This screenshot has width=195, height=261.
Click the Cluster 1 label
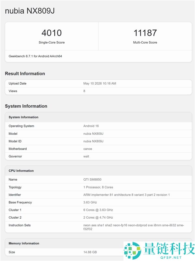point(15,210)
